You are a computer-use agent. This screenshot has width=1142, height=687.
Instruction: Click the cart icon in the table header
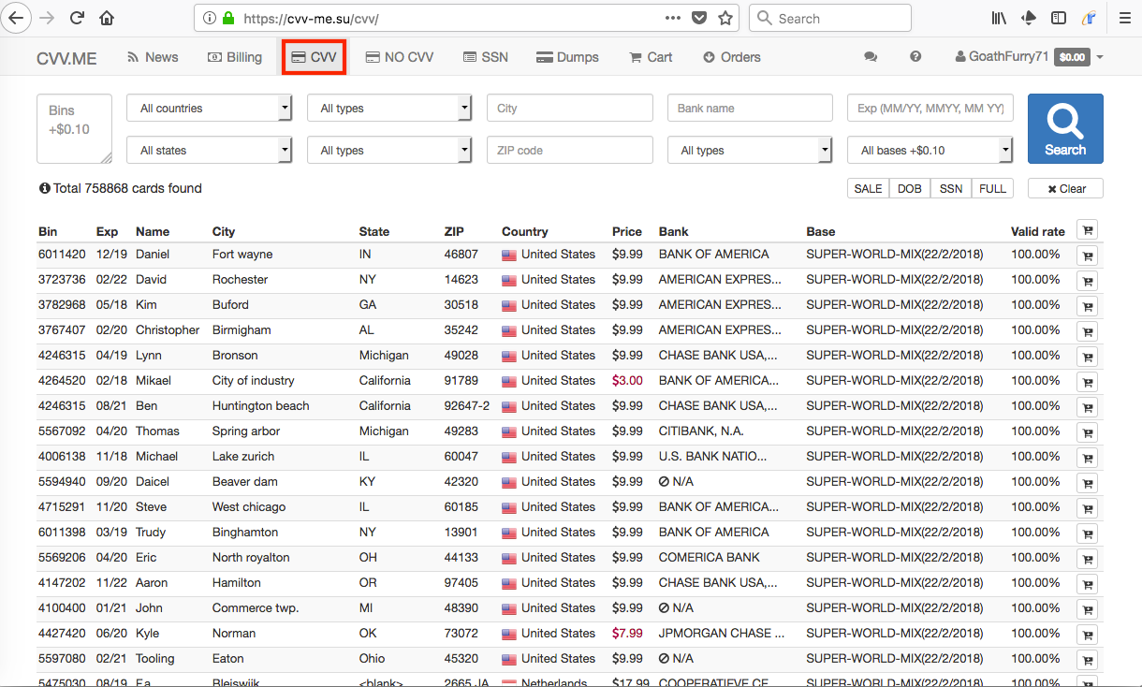tap(1088, 230)
